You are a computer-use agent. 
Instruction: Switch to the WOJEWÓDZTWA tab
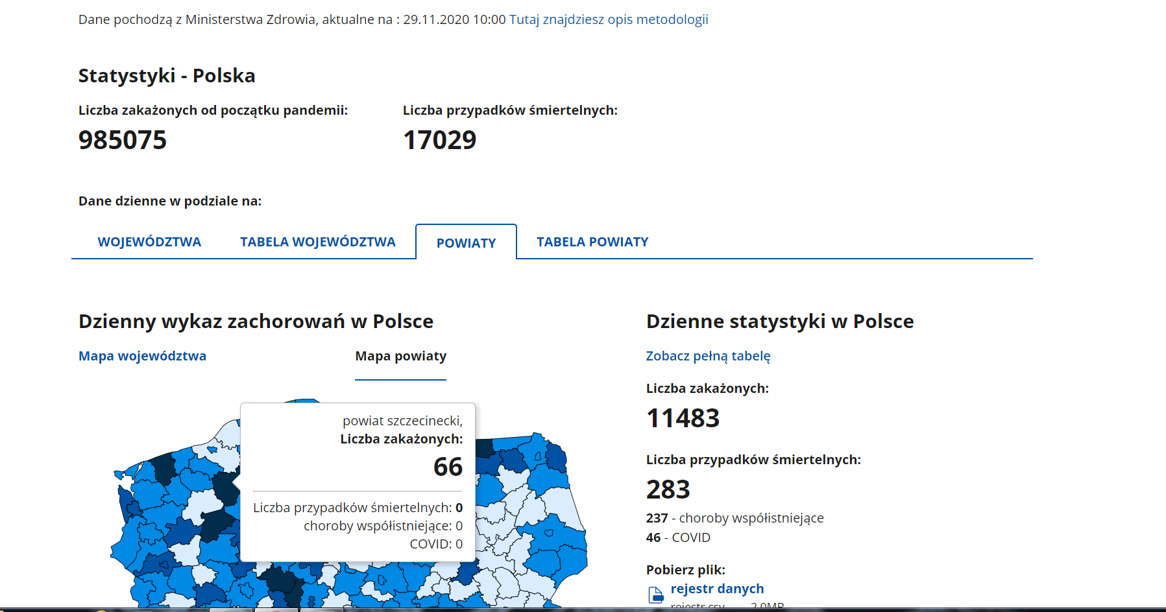[149, 242]
